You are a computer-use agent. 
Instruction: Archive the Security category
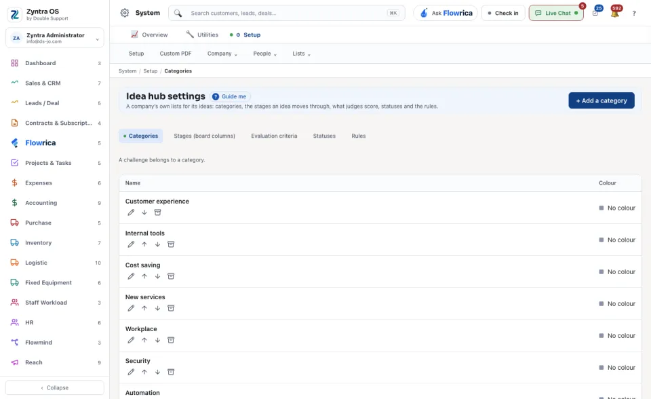[x=171, y=372]
